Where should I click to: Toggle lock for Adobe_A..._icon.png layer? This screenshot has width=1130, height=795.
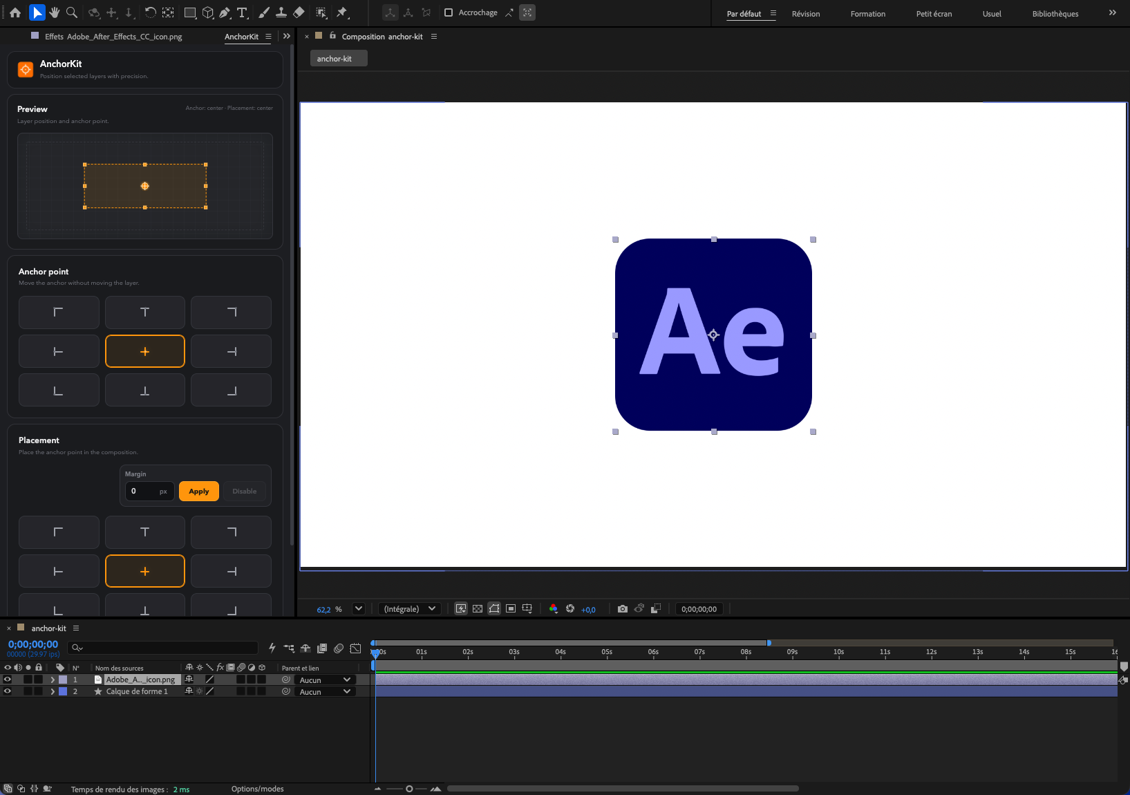[x=39, y=680]
